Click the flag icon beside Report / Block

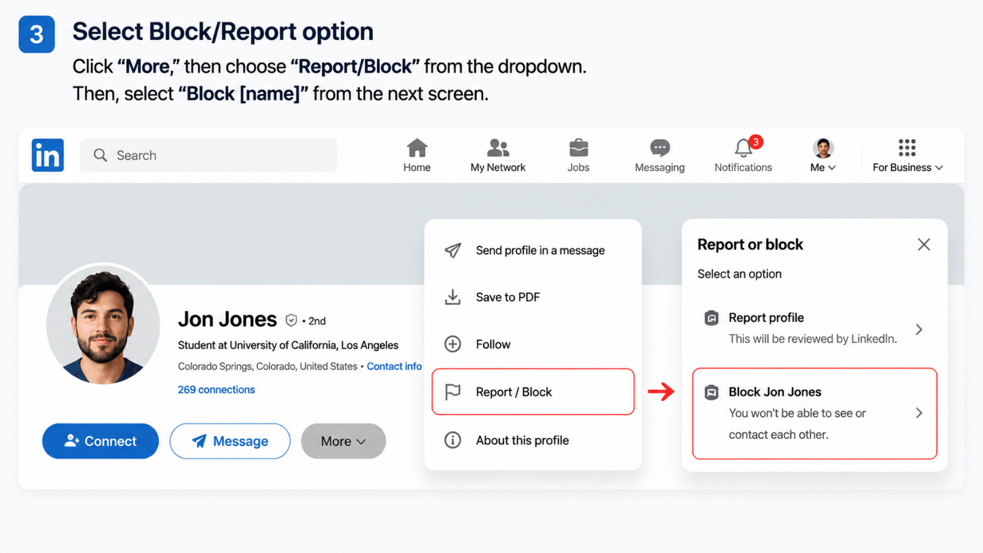click(453, 392)
